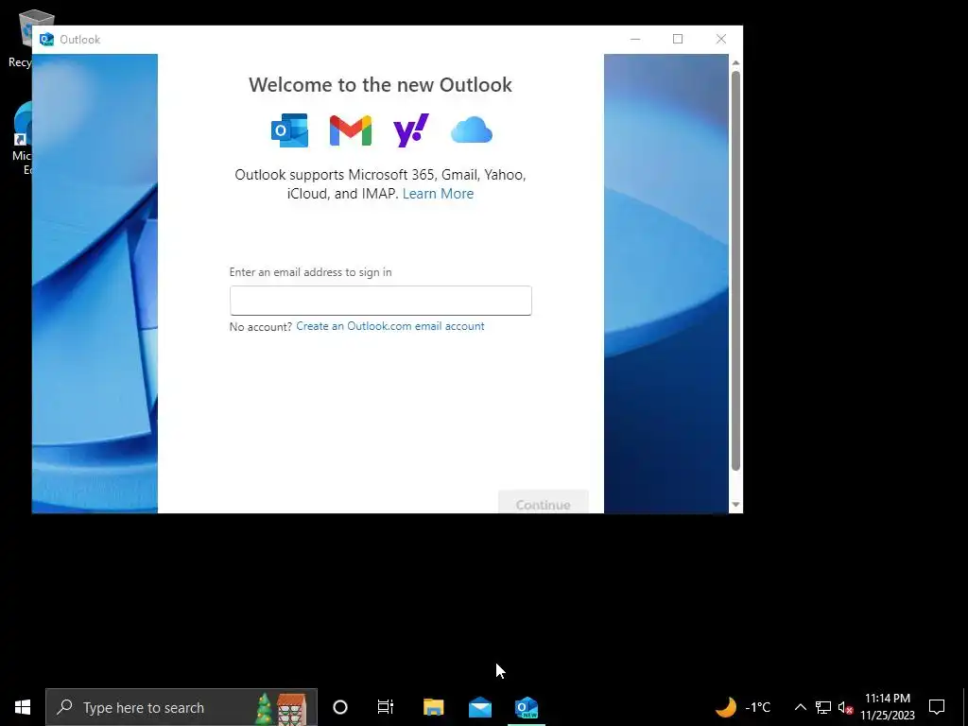
Task: Select the Recycle Bin desktop icon
Action: point(23,38)
